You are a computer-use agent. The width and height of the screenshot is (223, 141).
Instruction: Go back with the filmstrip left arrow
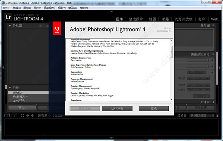(x=28, y=115)
